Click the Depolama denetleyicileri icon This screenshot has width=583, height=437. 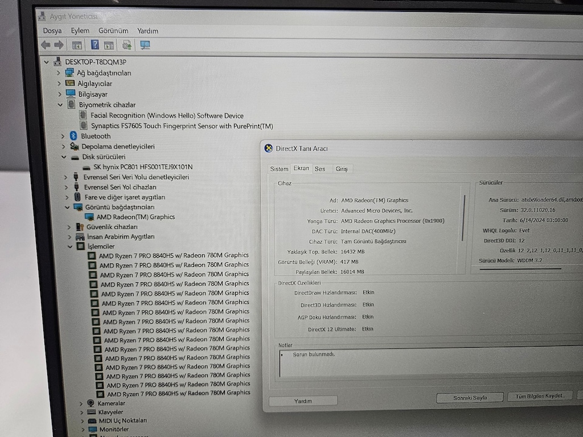click(x=74, y=146)
